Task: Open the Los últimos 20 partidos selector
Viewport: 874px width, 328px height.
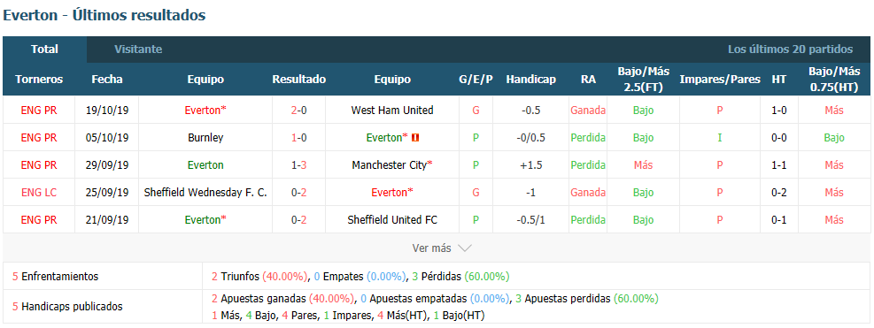Action: coord(790,49)
